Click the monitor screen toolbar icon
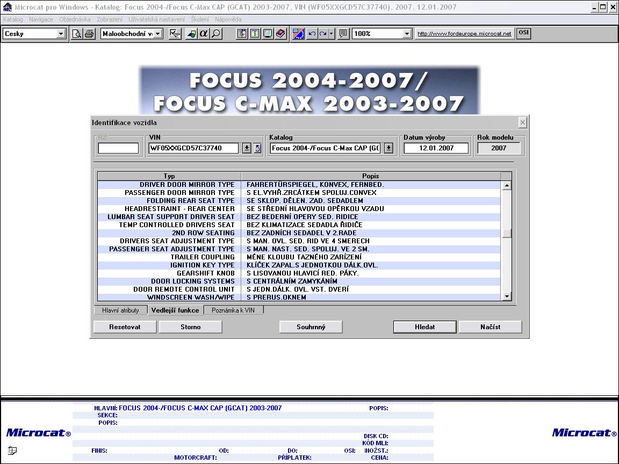Image resolution: width=619 pixels, height=464 pixels. 267,34
